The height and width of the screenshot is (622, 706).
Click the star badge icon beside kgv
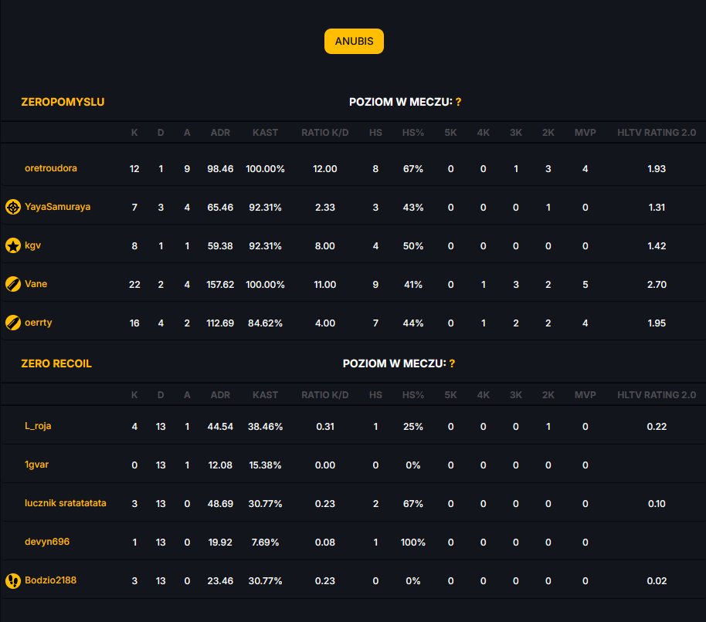pyautogui.click(x=13, y=245)
